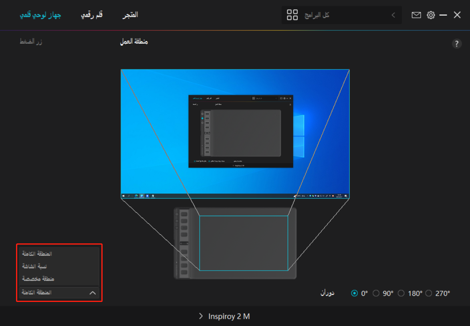Select the زر الضغط sub-tab

(31, 41)
